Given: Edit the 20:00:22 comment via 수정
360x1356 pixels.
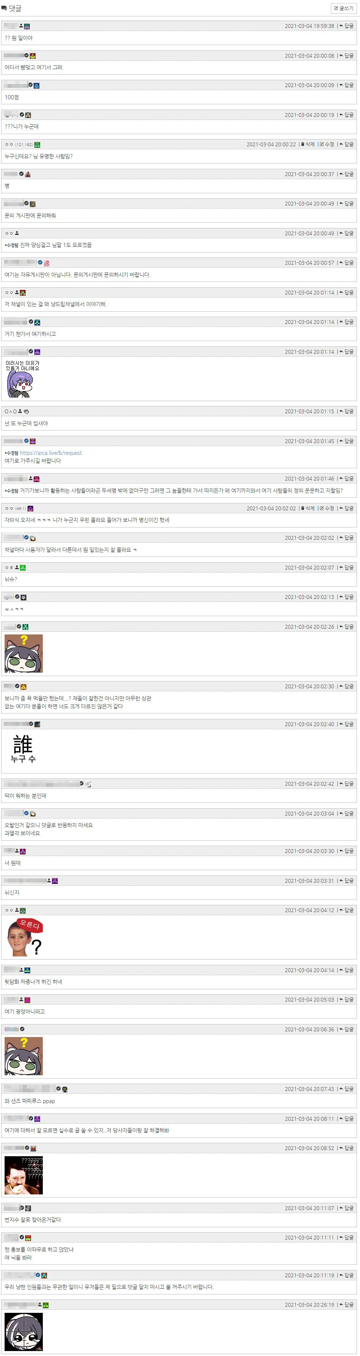Looking at the screenshot, I should pos(327,144).
